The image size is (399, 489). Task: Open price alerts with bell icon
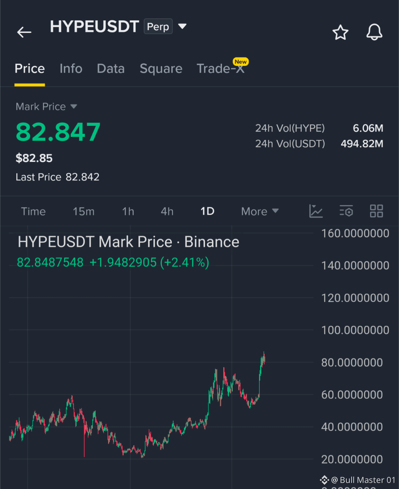[x=374, y=32]
